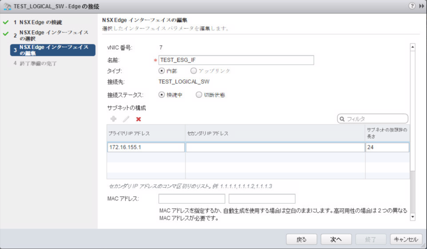Click the double-arrow icon in the title bar

tap(421, 6)
